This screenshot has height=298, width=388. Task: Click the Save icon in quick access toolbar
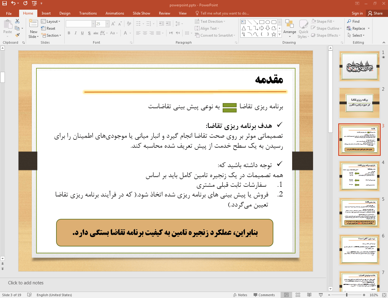pyautogui.click(x=5, y=3)
